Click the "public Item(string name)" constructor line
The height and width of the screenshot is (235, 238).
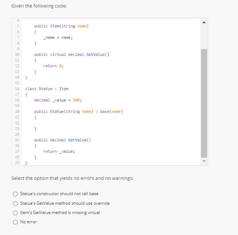click(x=61, y=26)
